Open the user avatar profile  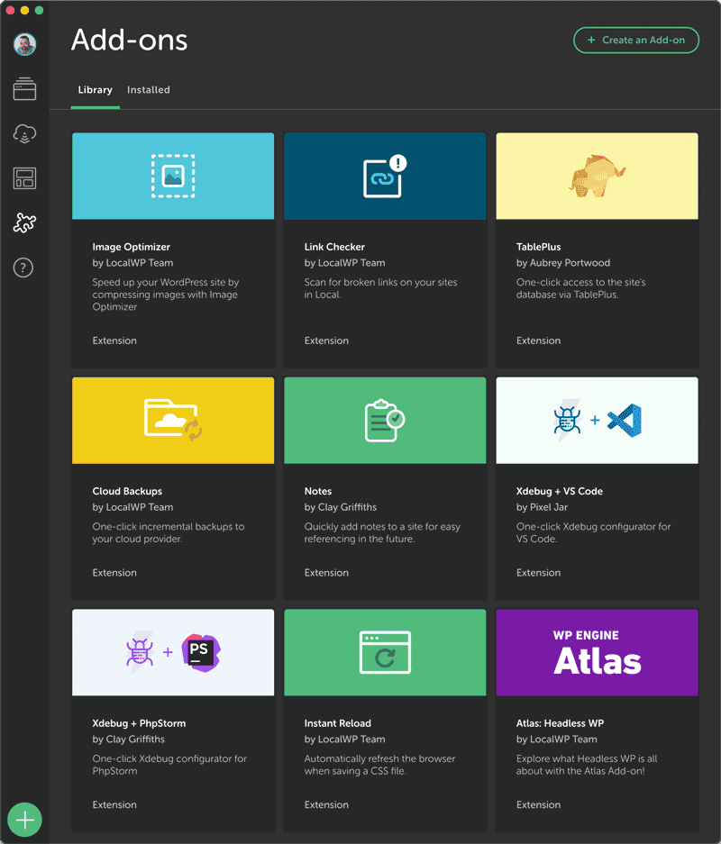tap(24, 44)
